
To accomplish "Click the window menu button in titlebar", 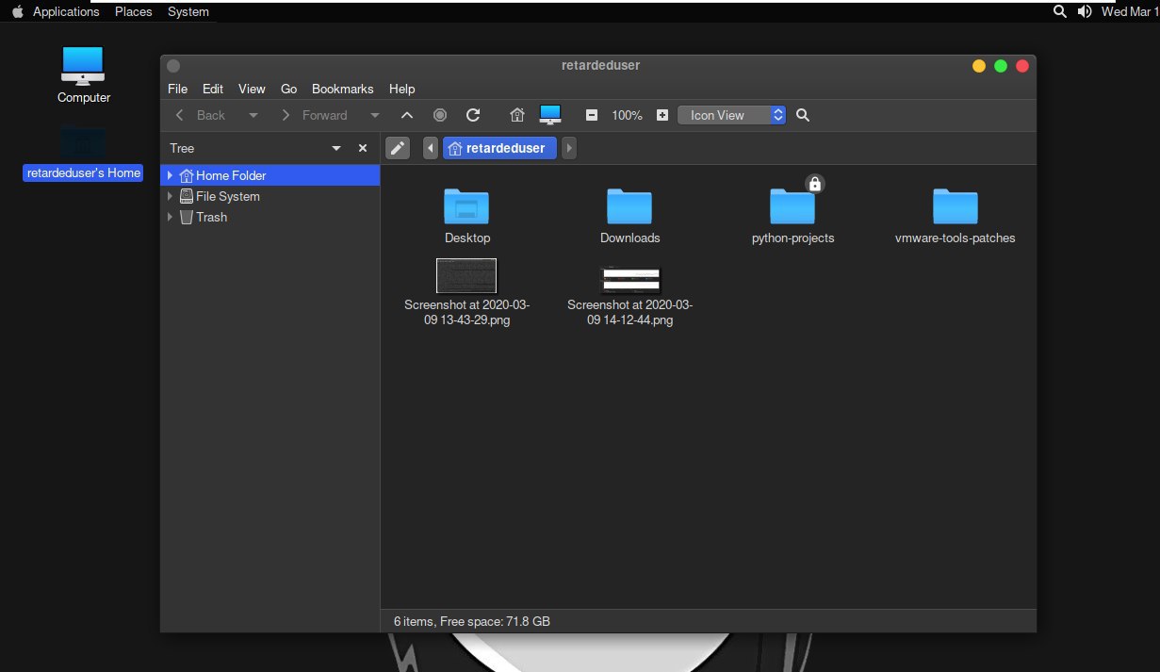I will 173,66.
